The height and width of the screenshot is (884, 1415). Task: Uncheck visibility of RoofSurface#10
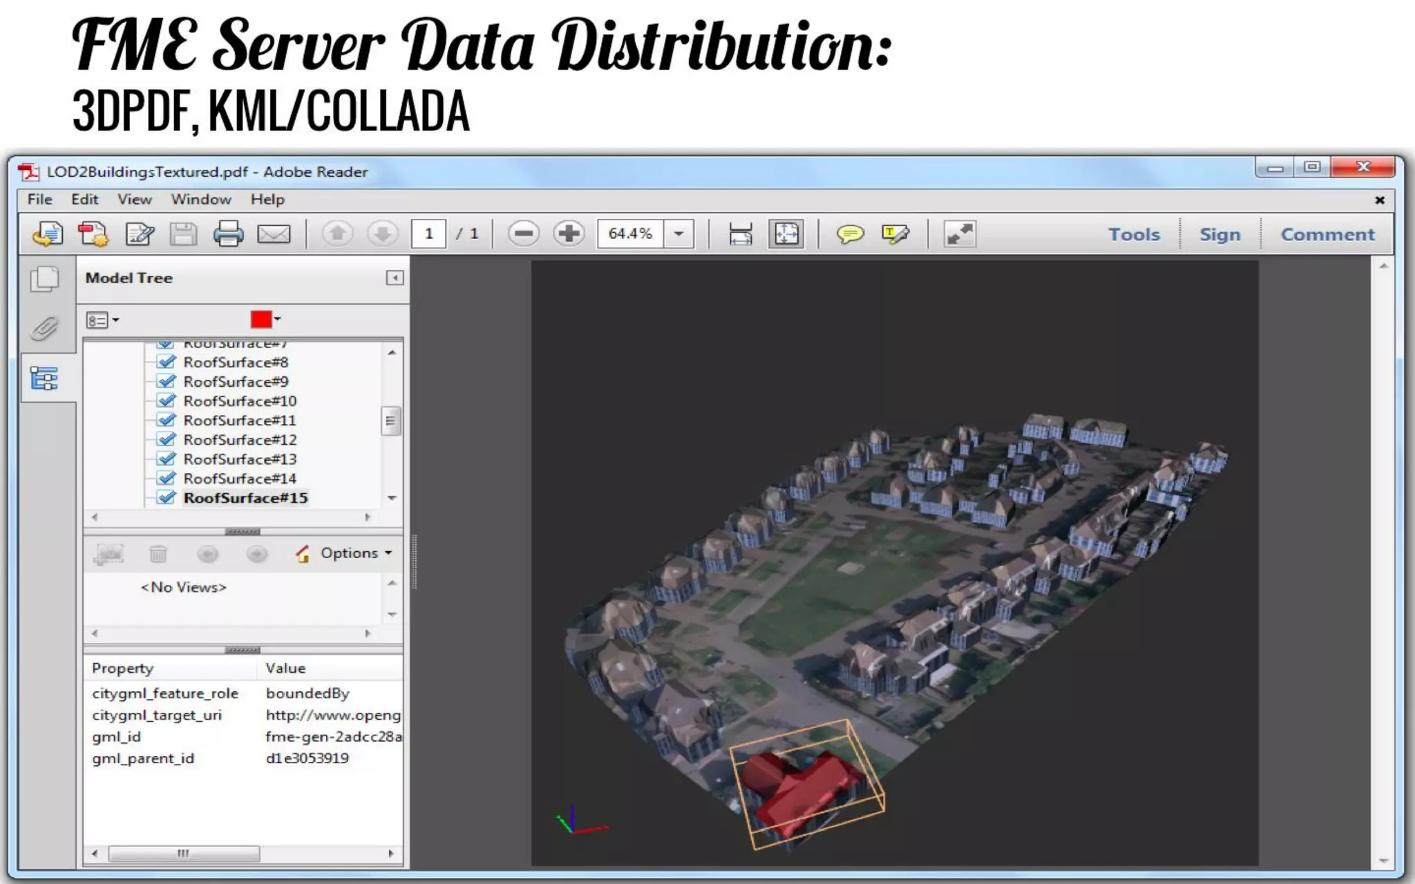pyautogui.click(x=166, y=401)
